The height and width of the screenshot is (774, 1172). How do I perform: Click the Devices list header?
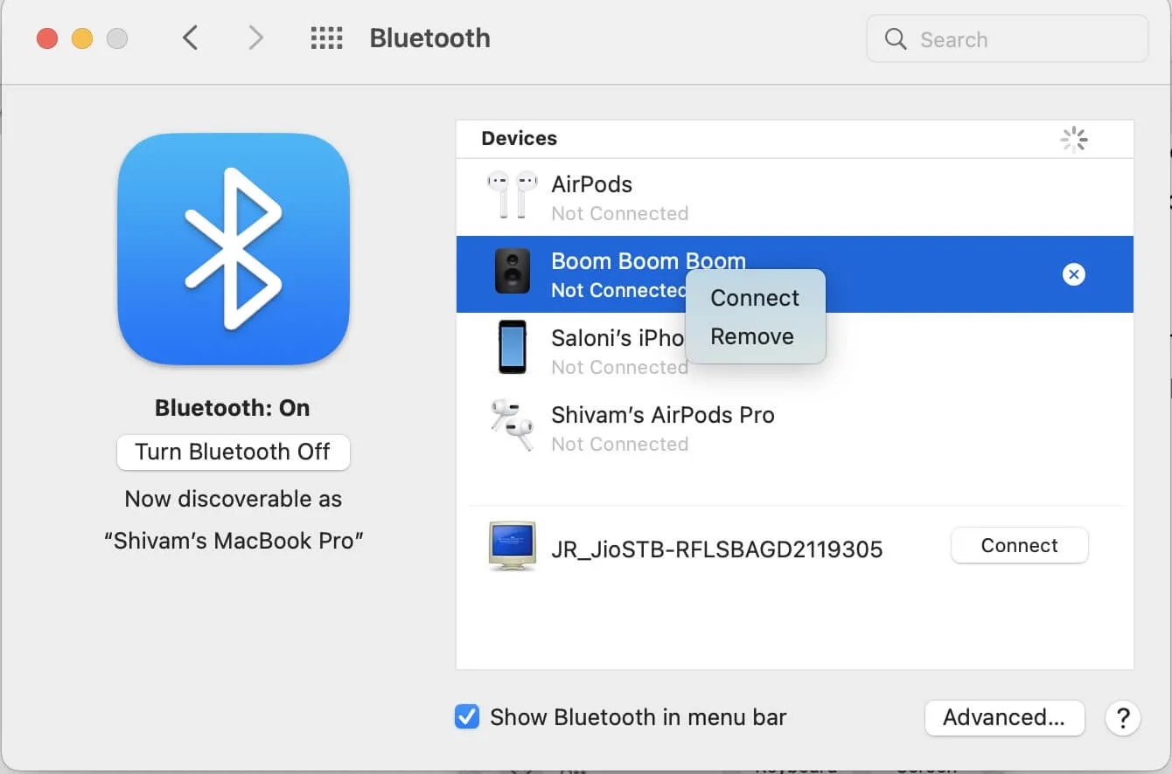[519, 138]
